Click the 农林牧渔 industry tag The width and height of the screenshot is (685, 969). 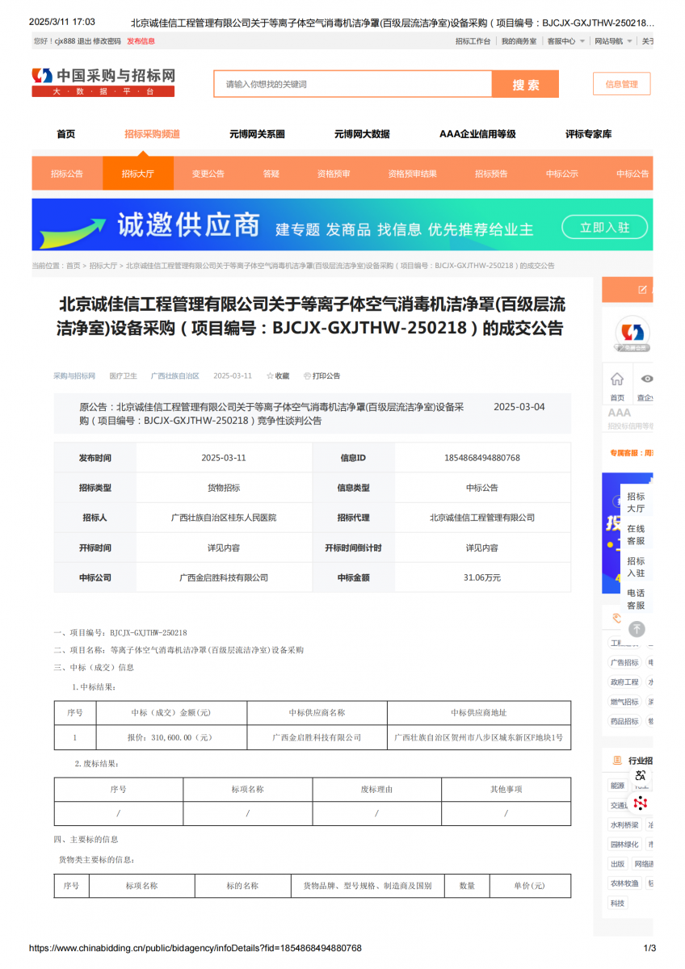(624, 883)
